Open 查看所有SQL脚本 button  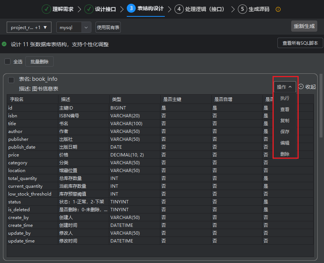click(x=300, y=43)
